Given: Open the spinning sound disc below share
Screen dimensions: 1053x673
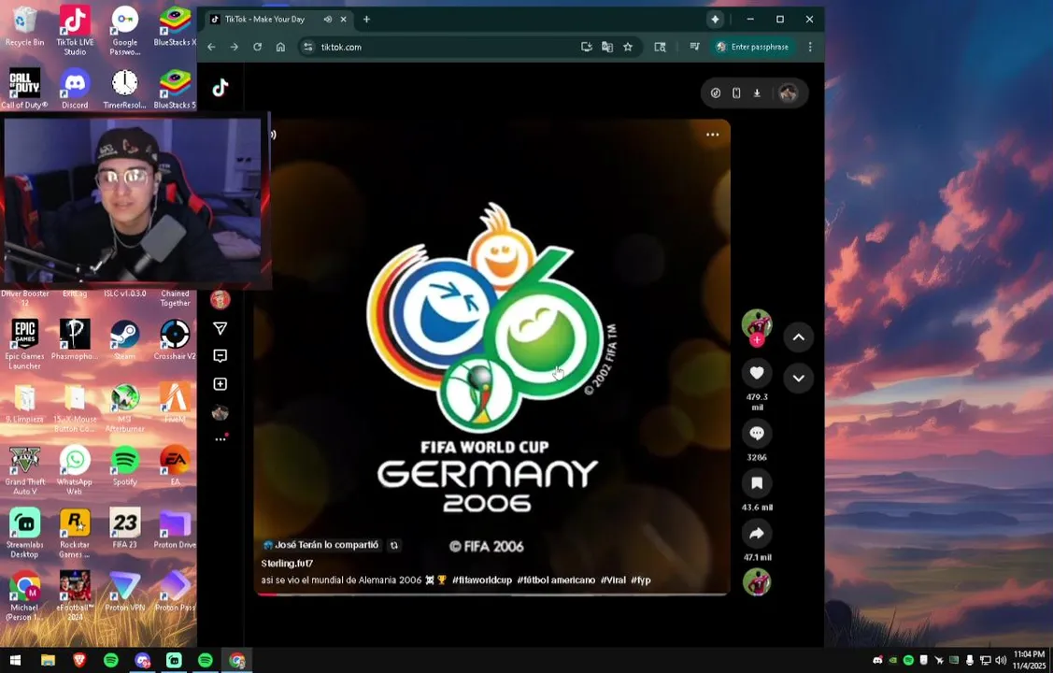Looking at the screenshot, I should coord(757,582).
